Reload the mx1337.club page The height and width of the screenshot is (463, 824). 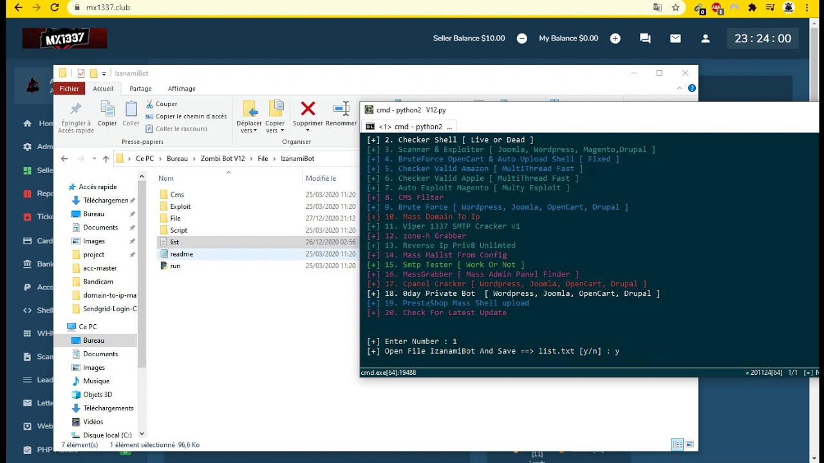click(55, 8)
